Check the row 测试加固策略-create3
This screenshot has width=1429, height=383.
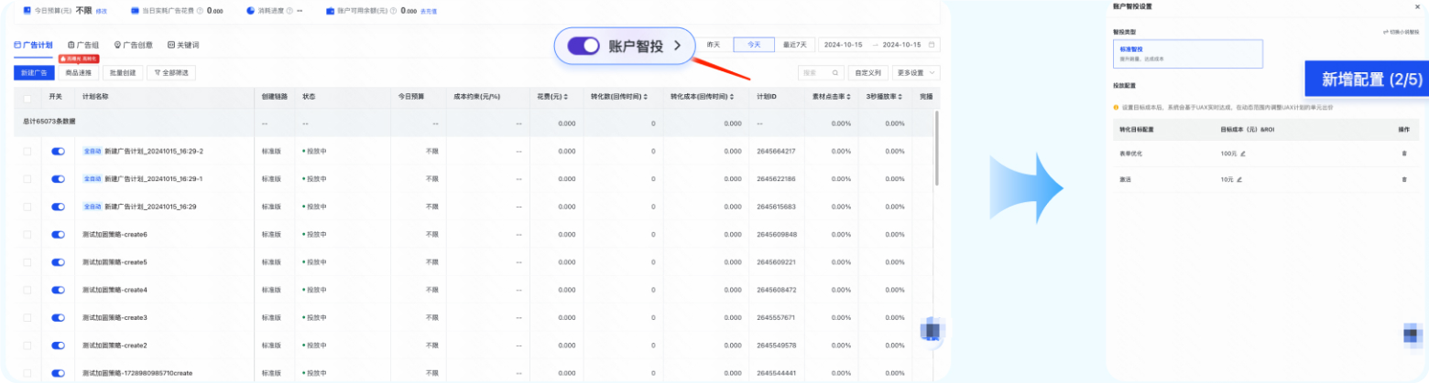click(x=27, y=317)
